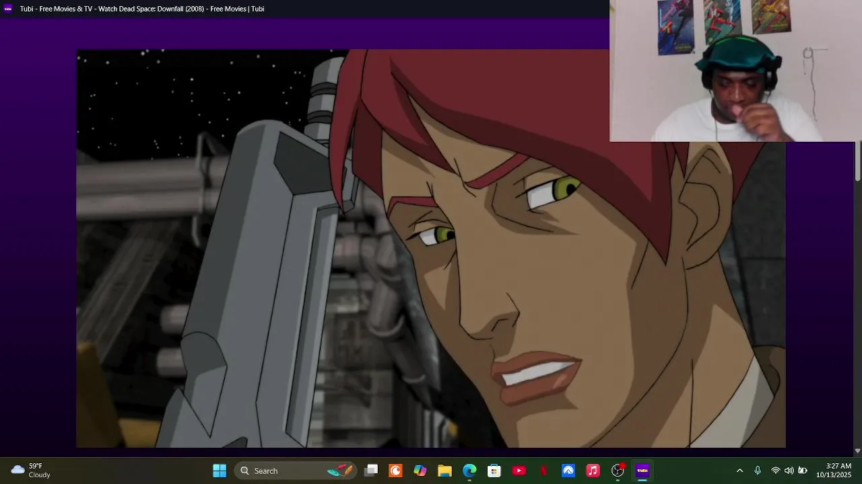862x484 pixels.
Task: Open the clock showing 3:27 AM
Action: pos(834,471)
